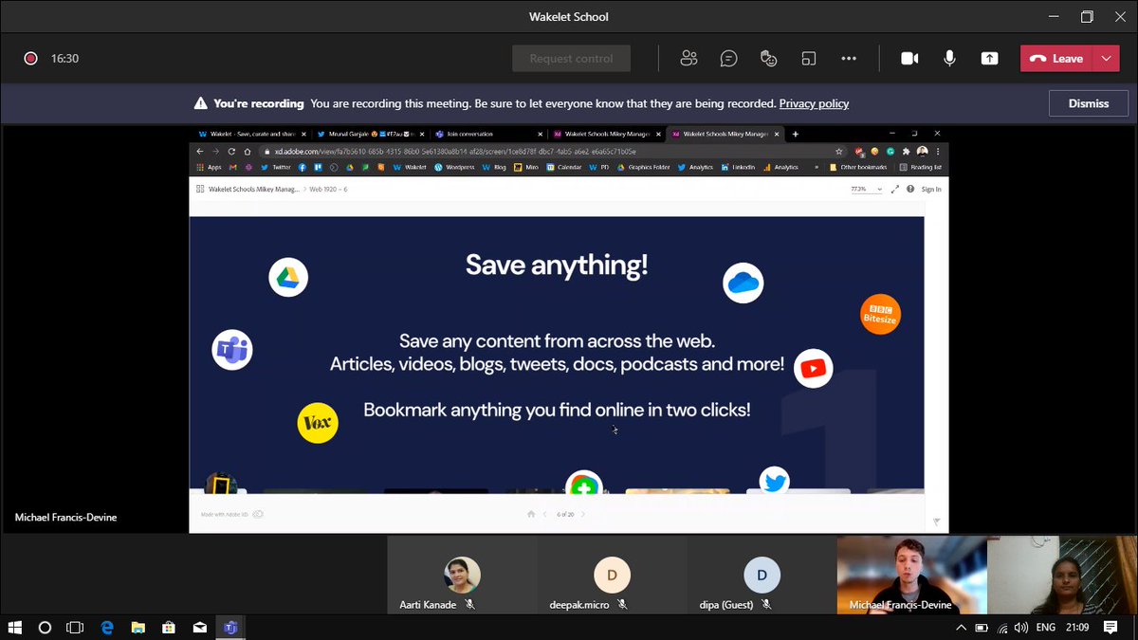Select 'Mrunal Ganjale' Twitter tab in shared browser
The width and height of the screenshot is (1138, 640).
tap(370, 134)
